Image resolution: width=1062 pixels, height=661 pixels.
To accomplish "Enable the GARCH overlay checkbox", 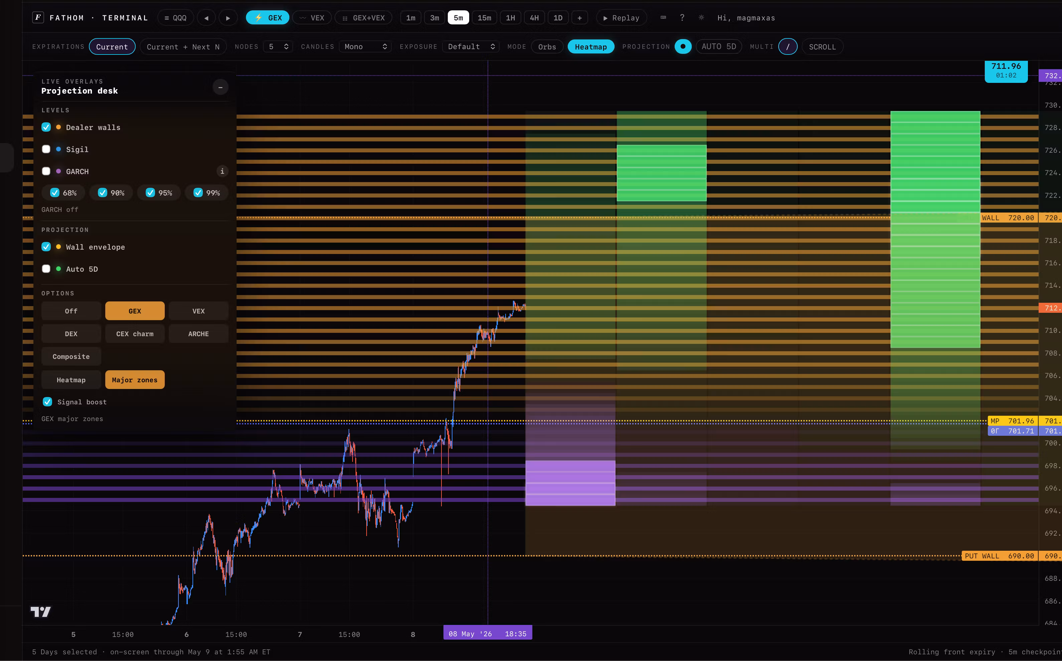I will click(46, 171).
